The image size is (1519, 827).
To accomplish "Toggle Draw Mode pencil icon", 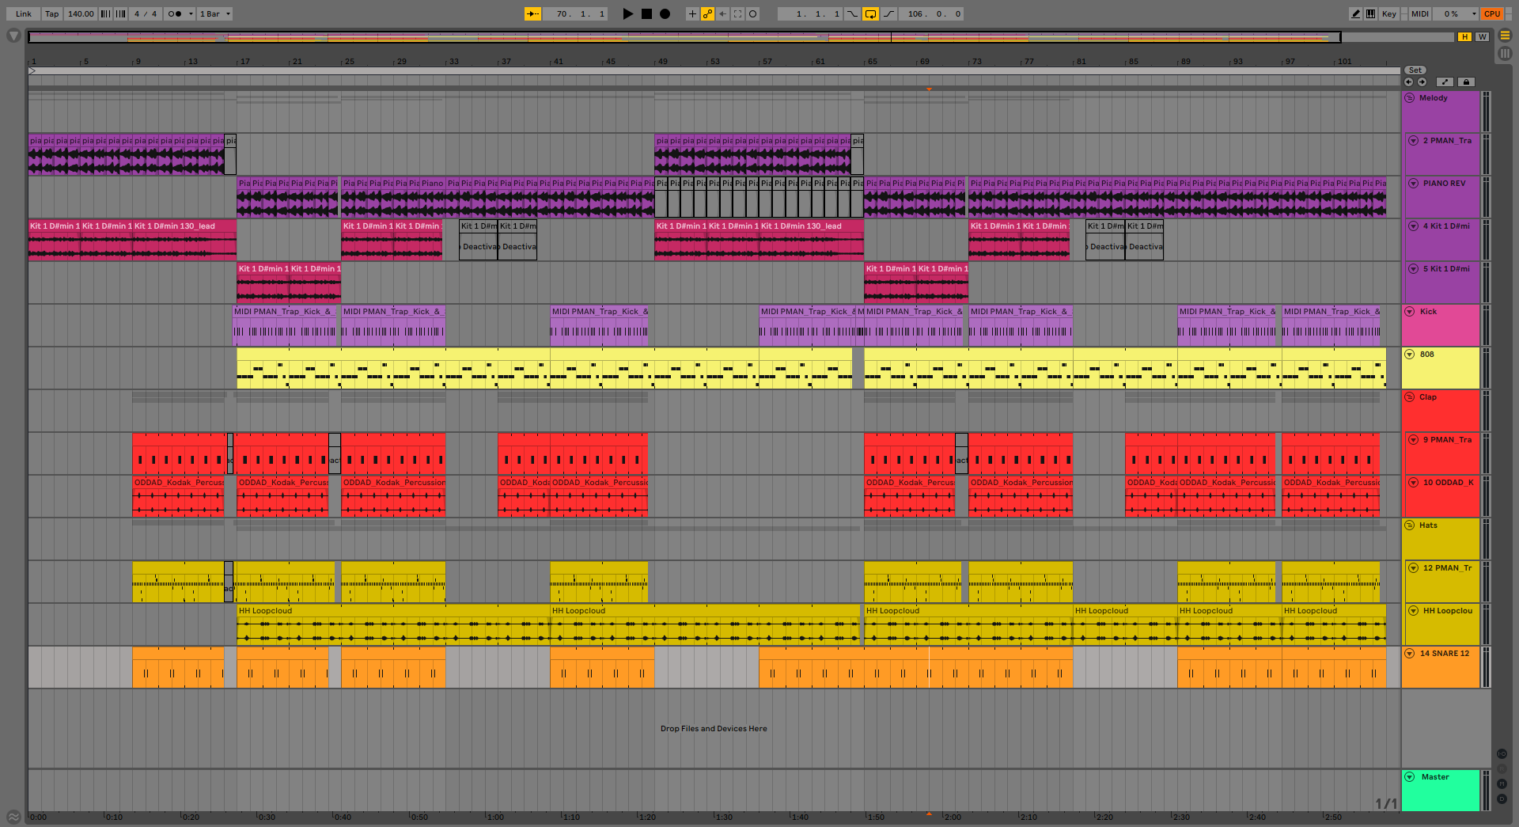I will (1355, 13).
